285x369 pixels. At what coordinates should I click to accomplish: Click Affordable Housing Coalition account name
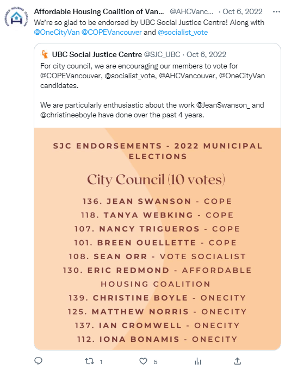pos(99,11)
